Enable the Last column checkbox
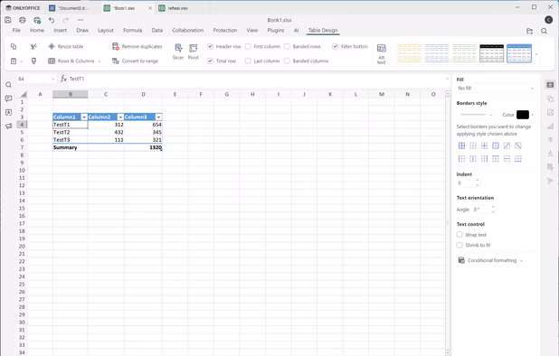The height and width of the screenshot is (356, 559). click(x=248, y=61)
